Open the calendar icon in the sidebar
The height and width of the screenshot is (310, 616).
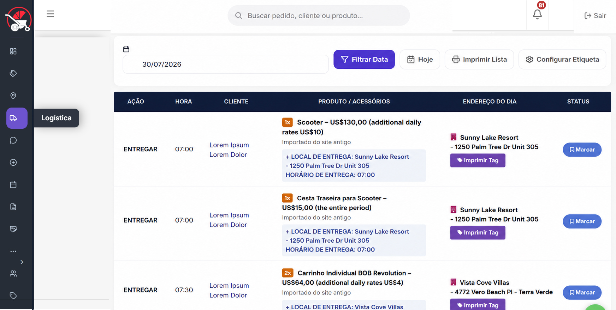pos(13,185)
